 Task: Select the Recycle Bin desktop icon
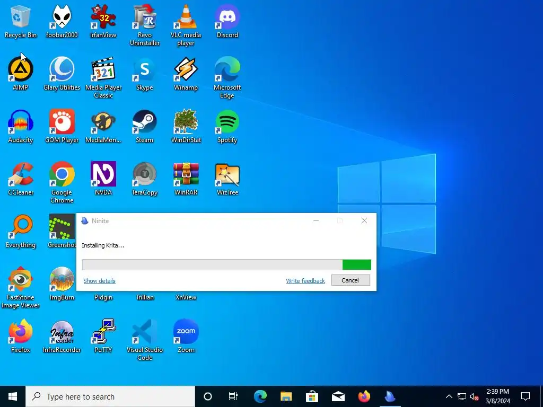tap(21, 21)
